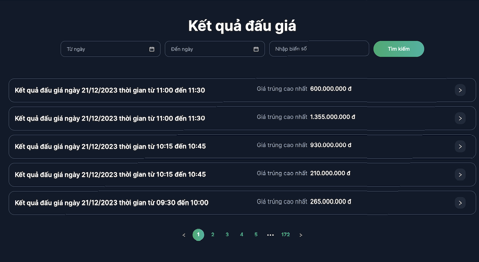This screenshot has width=479, height=262.
Task: Go to previous page arrow
Action: (184, 235)
